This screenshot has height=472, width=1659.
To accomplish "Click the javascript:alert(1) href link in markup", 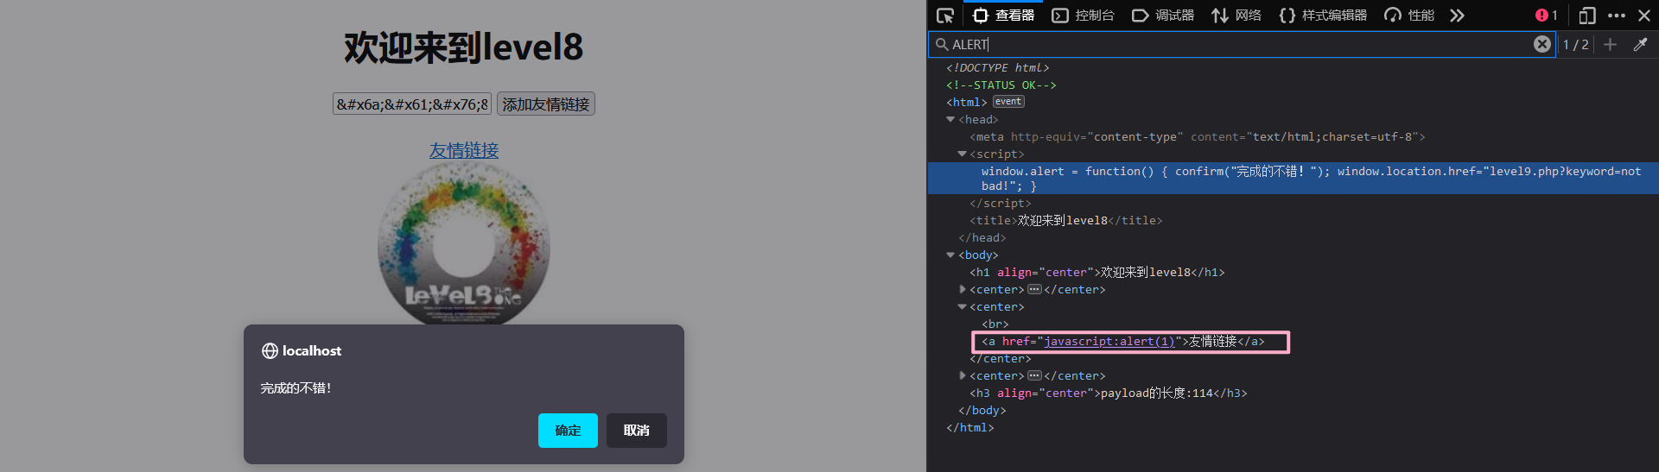I will (x=1109, y=342).
